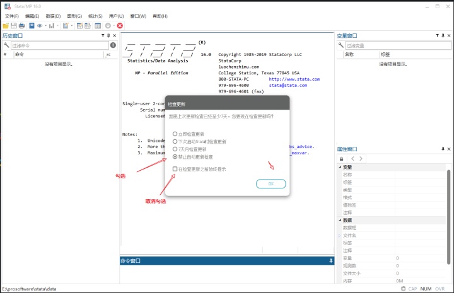Close the Properties window panel

click(449, 149)
